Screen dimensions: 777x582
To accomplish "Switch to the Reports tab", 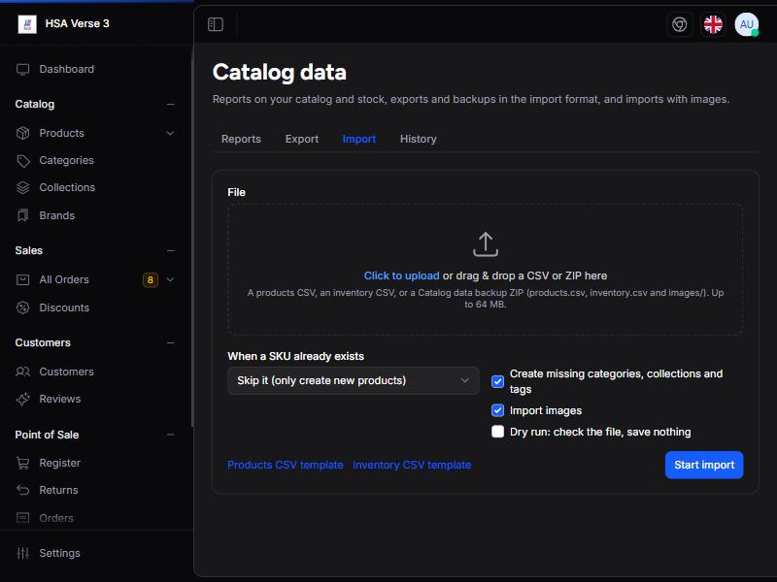I will coord(241,139).
